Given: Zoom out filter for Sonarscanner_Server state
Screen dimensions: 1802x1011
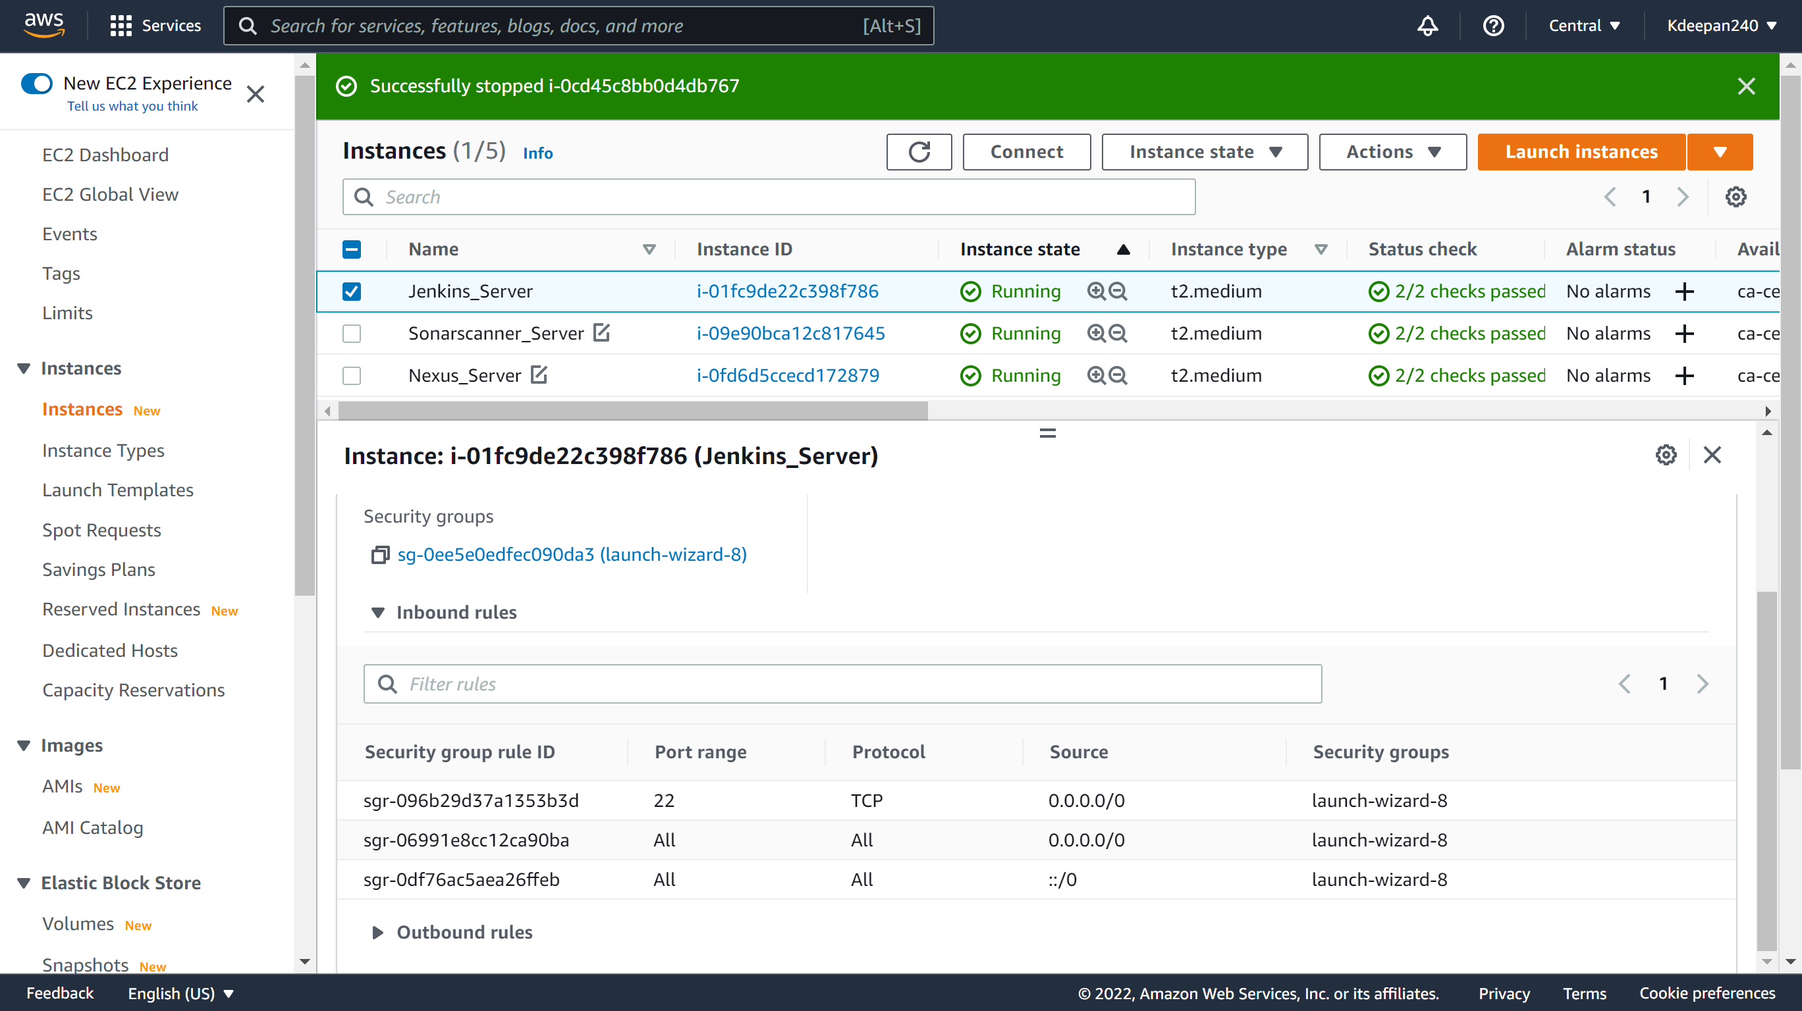Looking at the screenshot, I should (x=1118, y=334).
